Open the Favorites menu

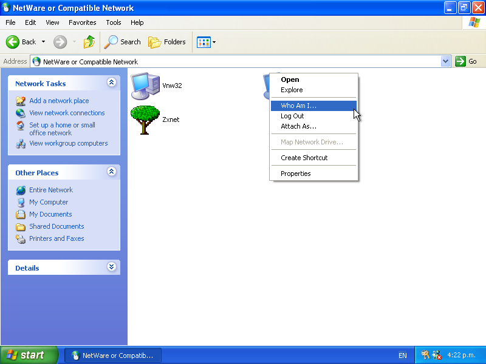pos(83,22)
